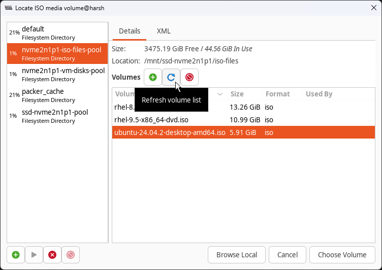The image size is (382, 270).
Task: Switch to the XML tab
Action: 164,31
